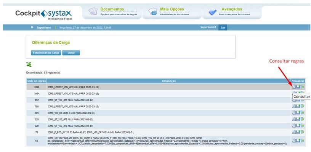Image resolution: width=311 pixels, height=152 pixels.
Task: Click the Estatísticas da Carga button
Action: point(46,53)
